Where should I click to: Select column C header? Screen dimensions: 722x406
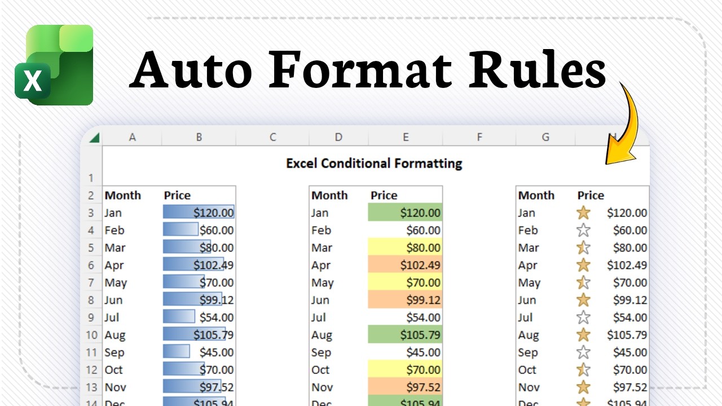pos(272,137)
